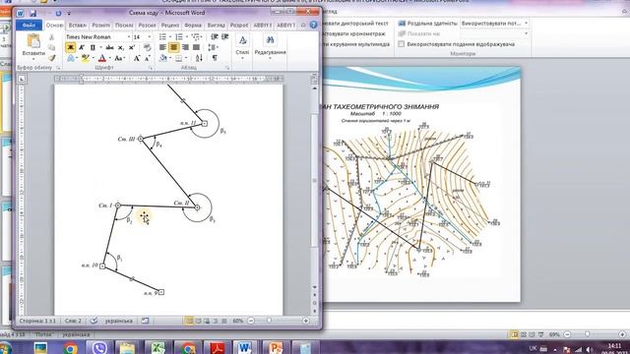
Task: Click the PowerPoint icon in the taskbar
Action: (276, 347)
